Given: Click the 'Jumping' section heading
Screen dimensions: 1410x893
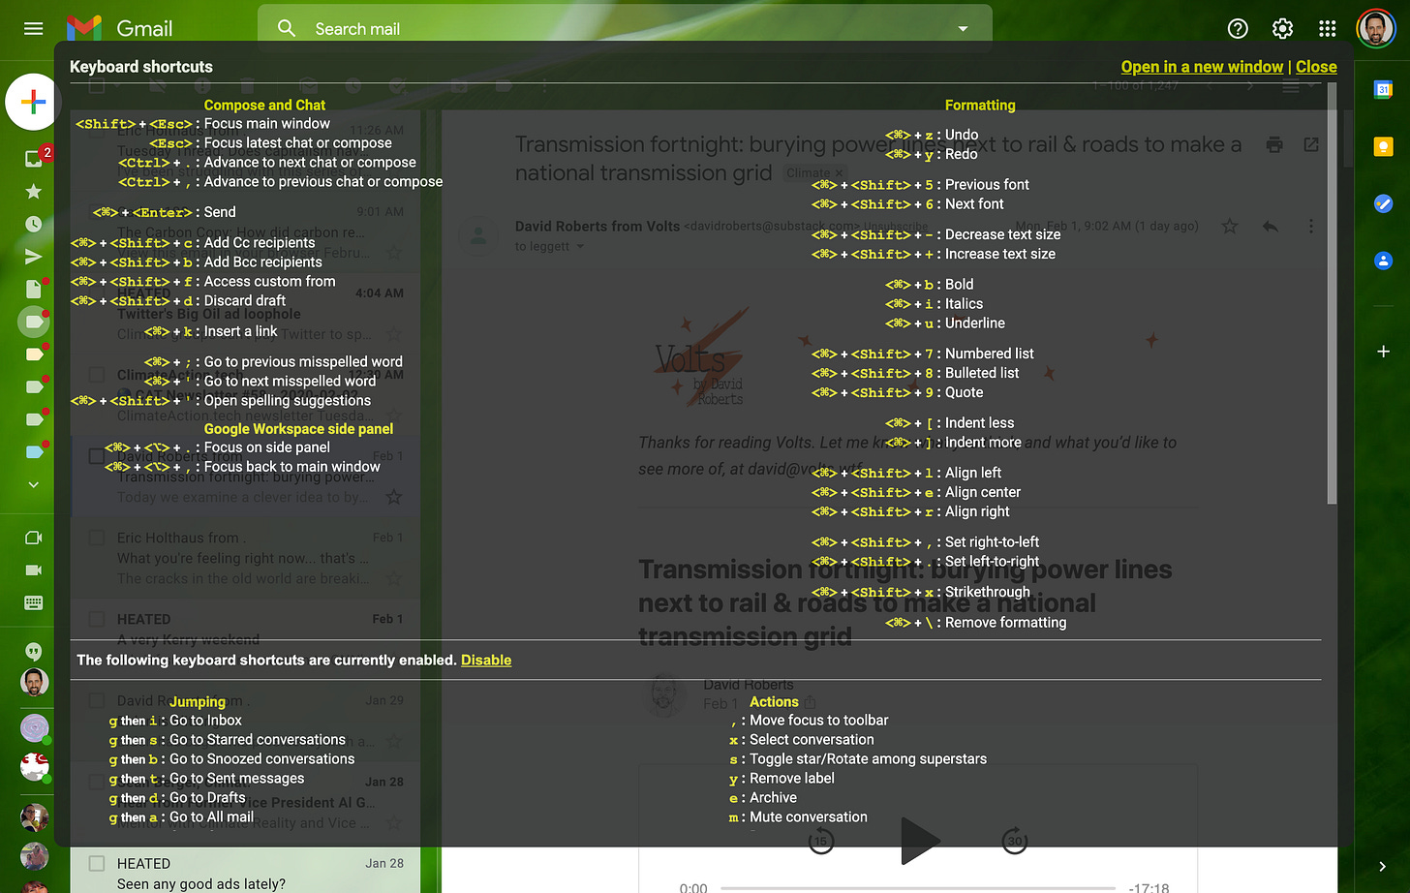Looking at the screenshot, I should (x=198, y=701).
